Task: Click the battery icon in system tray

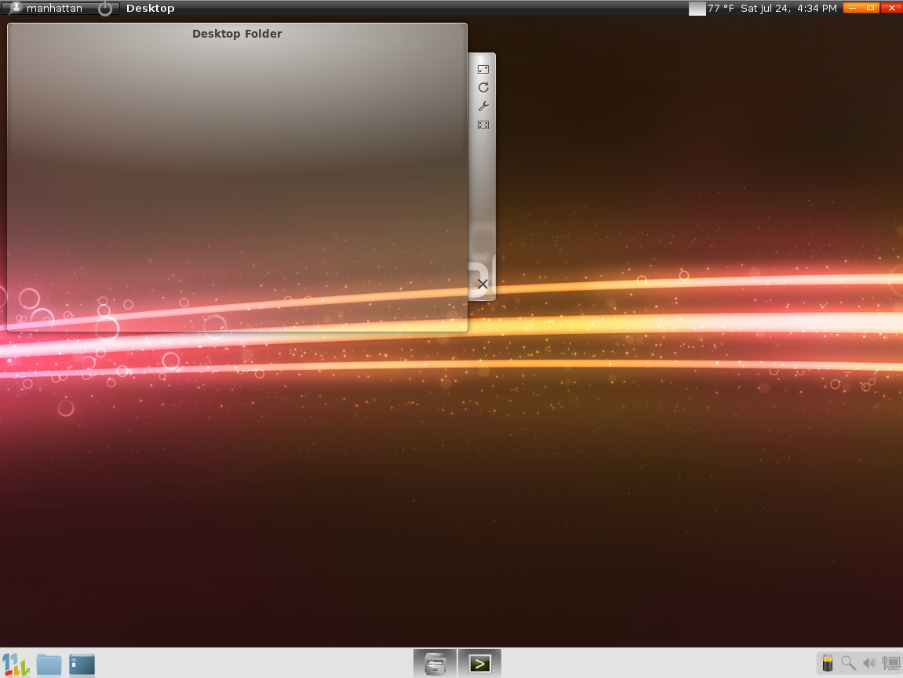Action: point(828,663)
